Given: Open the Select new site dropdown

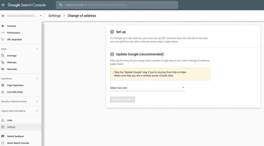Looking at the screenshot, I should coord(147,88).
